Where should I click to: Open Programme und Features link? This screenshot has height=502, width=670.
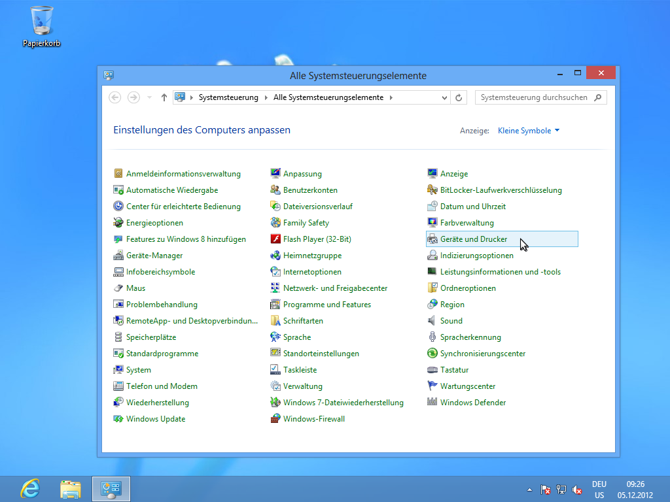[x=327, y=305]
